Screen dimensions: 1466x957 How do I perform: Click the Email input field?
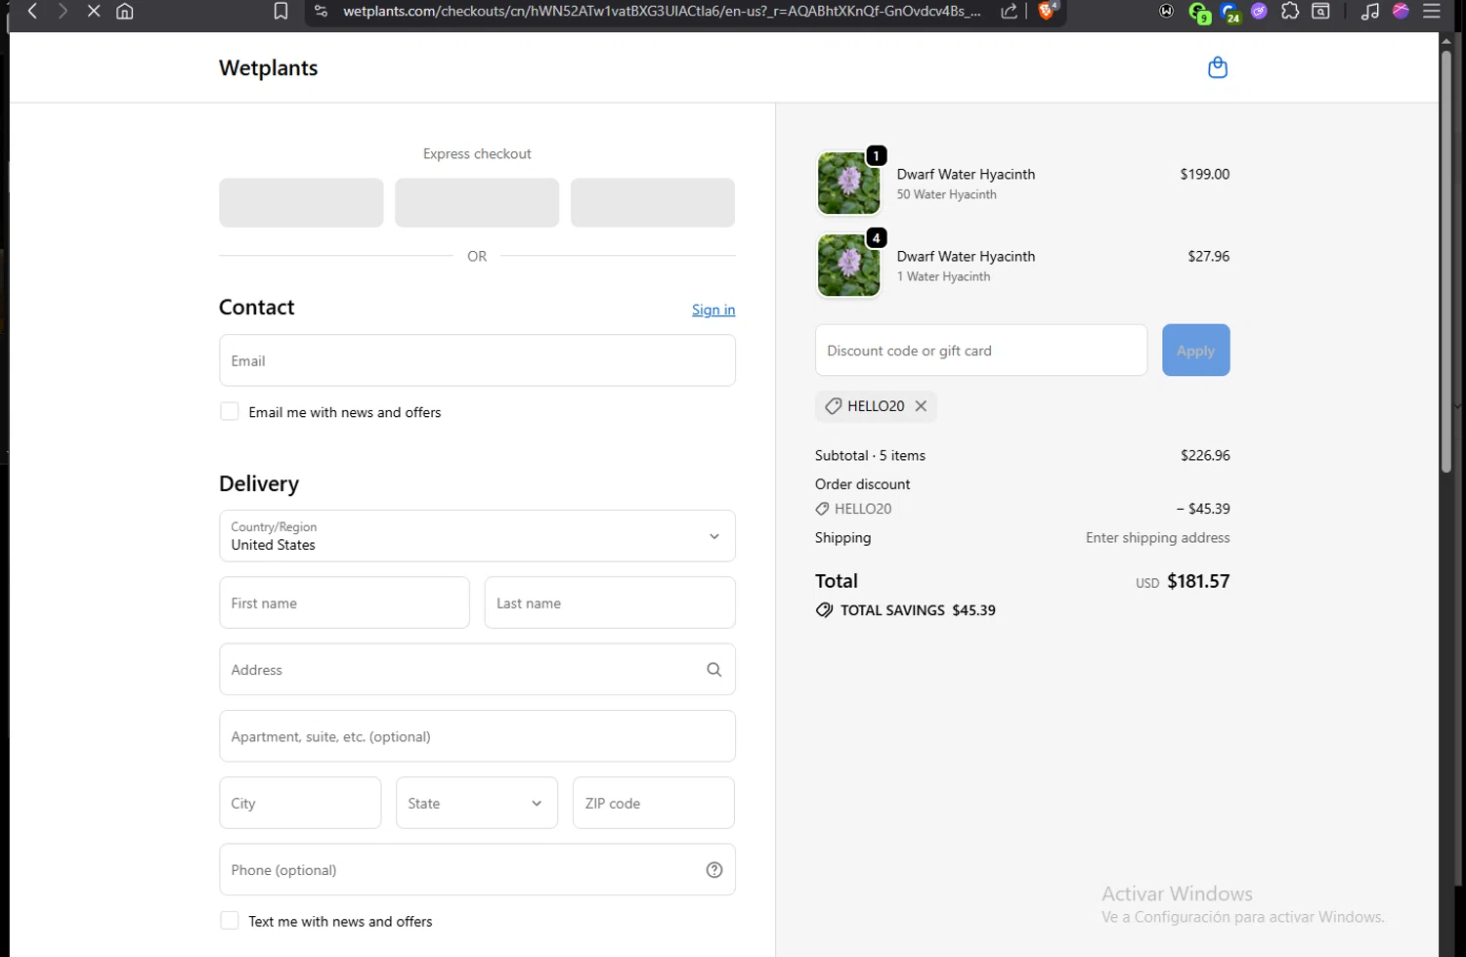click(477, 360)
